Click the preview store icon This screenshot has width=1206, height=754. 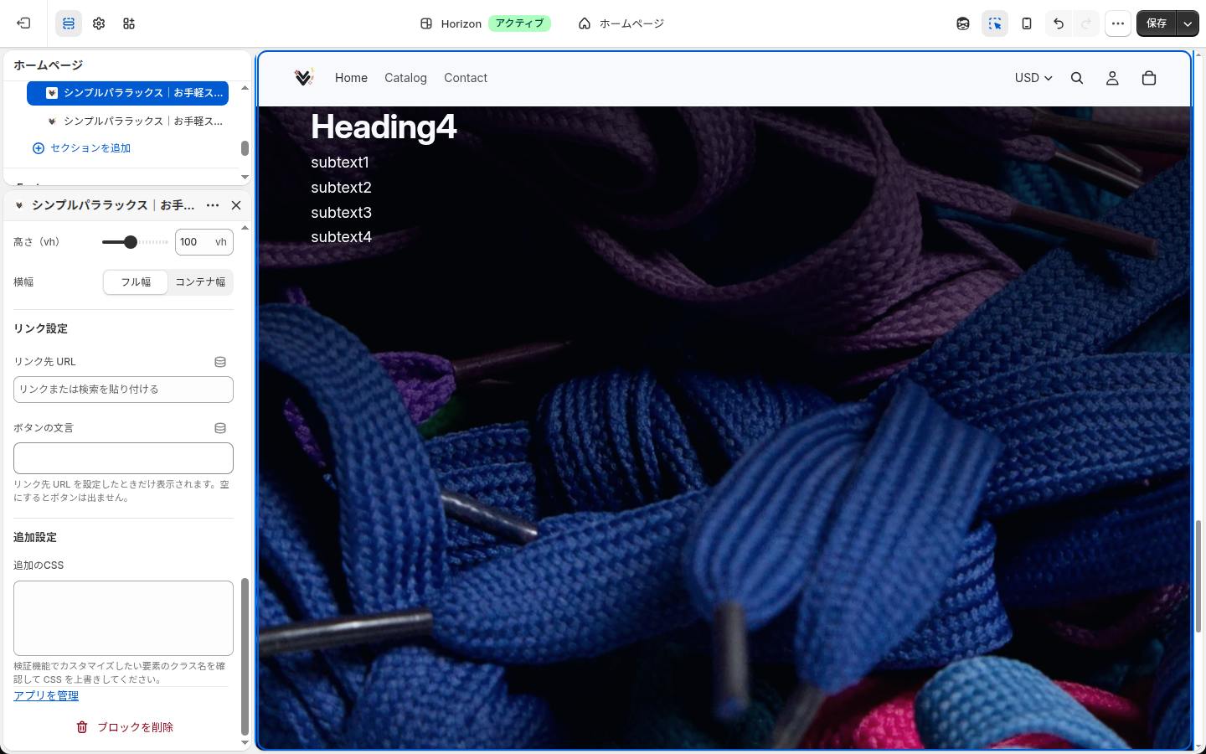[963, 23]
